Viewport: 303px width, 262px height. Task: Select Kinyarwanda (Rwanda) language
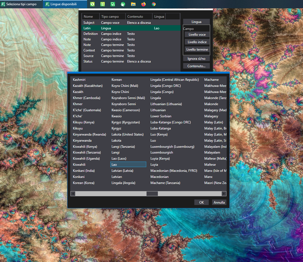point(90,134)
